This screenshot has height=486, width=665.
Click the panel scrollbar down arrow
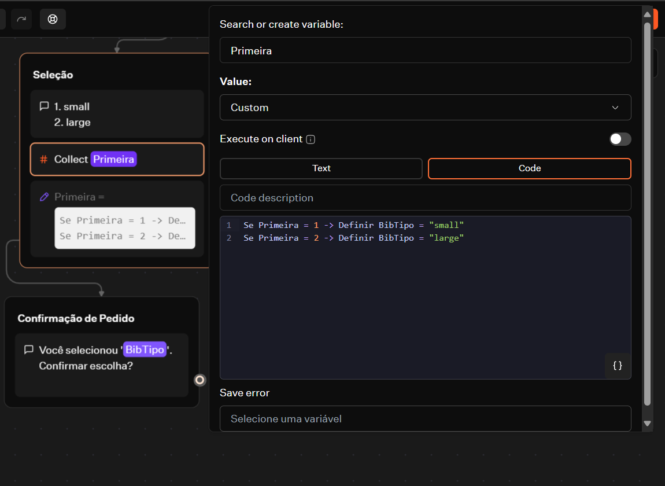(648, 424)
